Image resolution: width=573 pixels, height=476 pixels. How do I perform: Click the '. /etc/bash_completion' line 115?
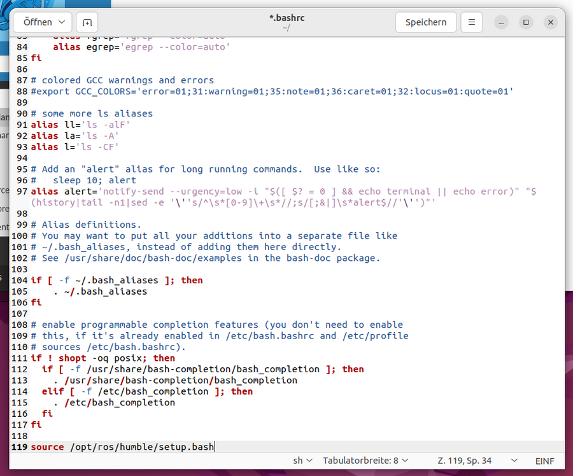click(114, 402)
